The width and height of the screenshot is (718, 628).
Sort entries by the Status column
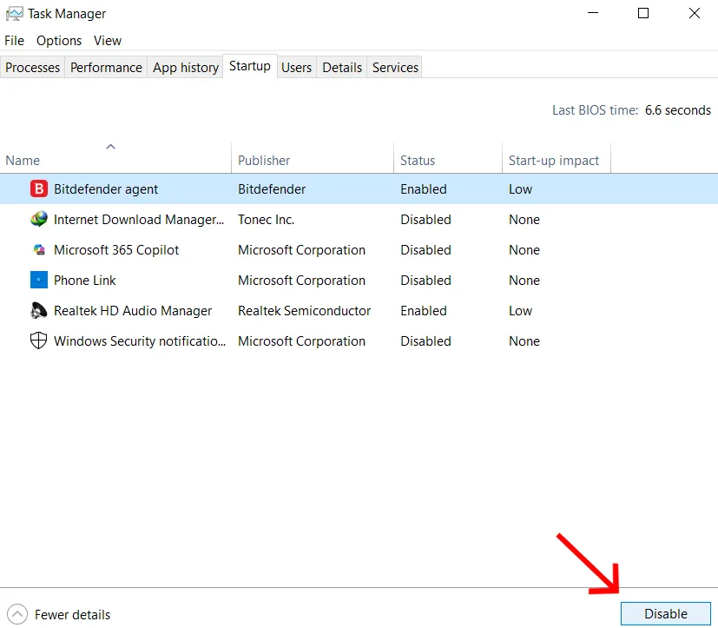tap(417, 160)
